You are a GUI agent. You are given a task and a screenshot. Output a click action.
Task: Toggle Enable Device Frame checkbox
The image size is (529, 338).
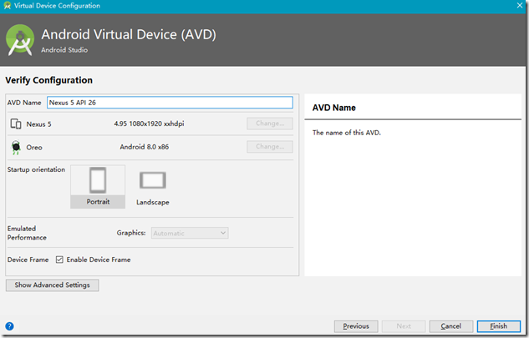click(59, 260)
